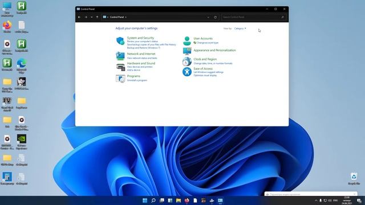Click the taskbar clock and date
This screenshot has height=205, width=365.
click(x=347, y=200)
